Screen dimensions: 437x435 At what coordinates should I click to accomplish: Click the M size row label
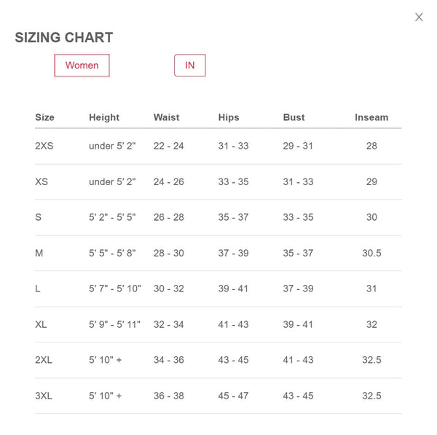[39, 253]
